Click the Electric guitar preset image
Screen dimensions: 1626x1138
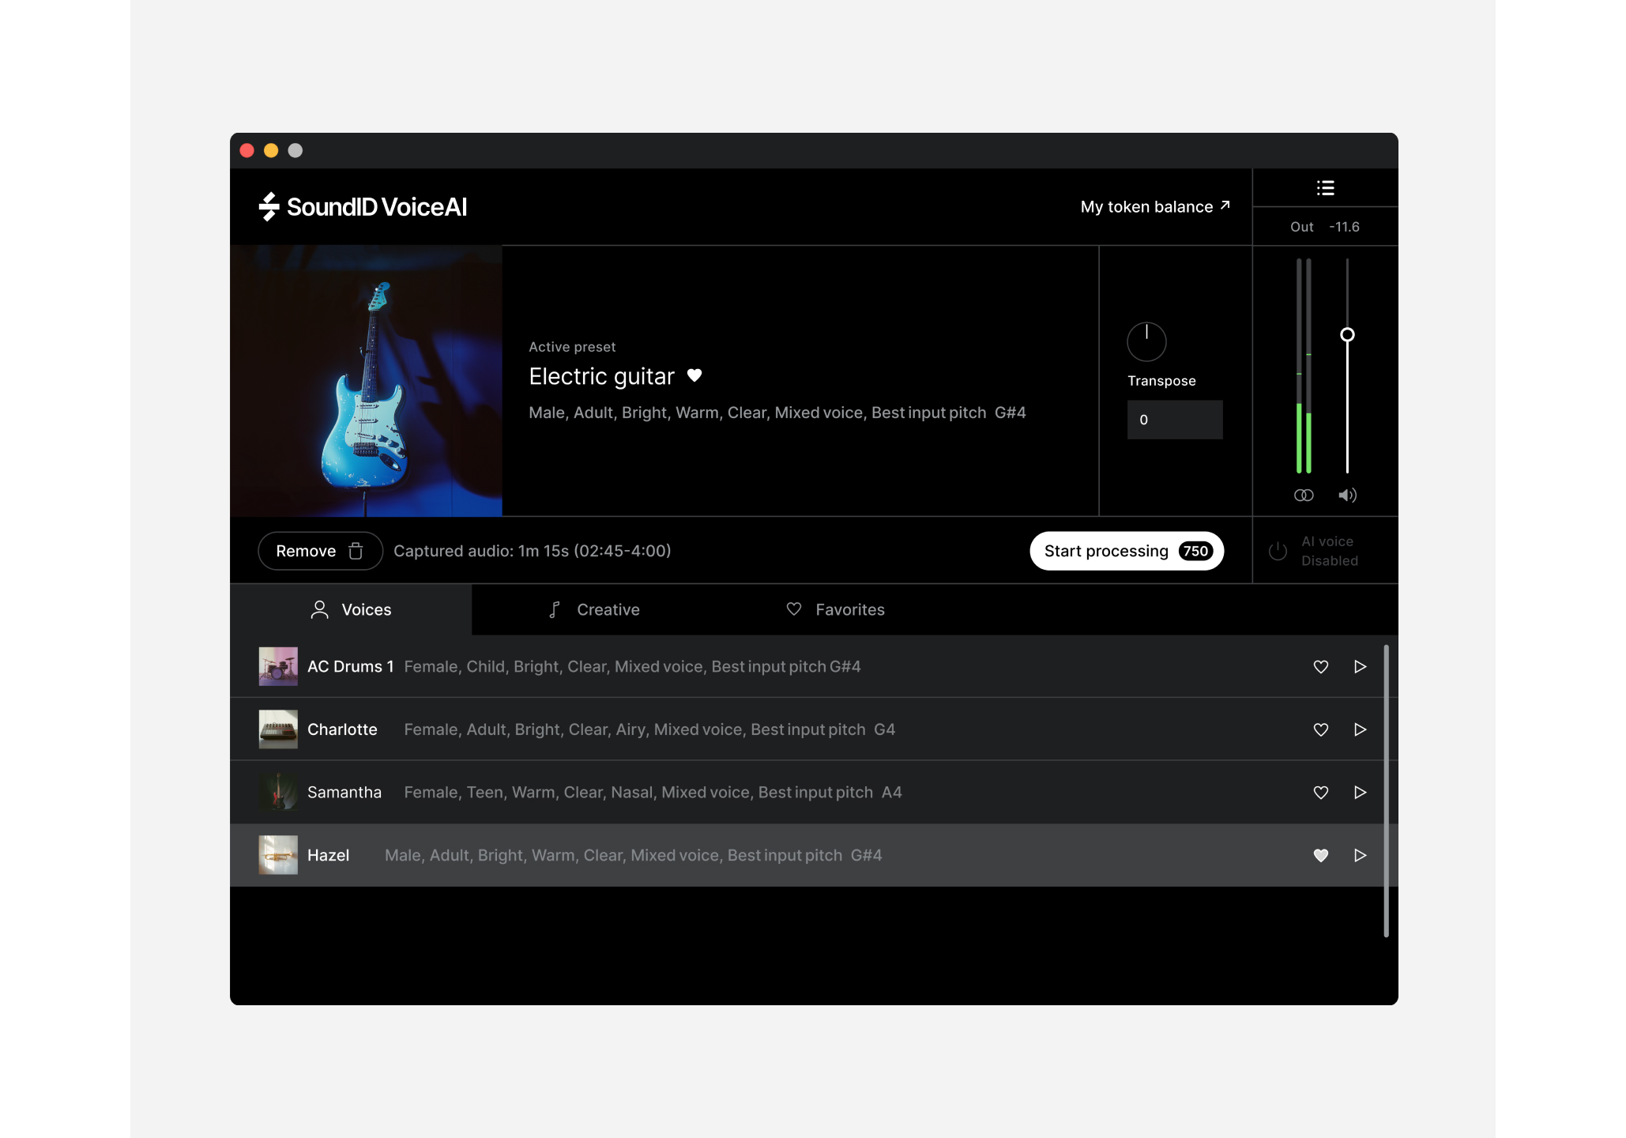point(366,381)
